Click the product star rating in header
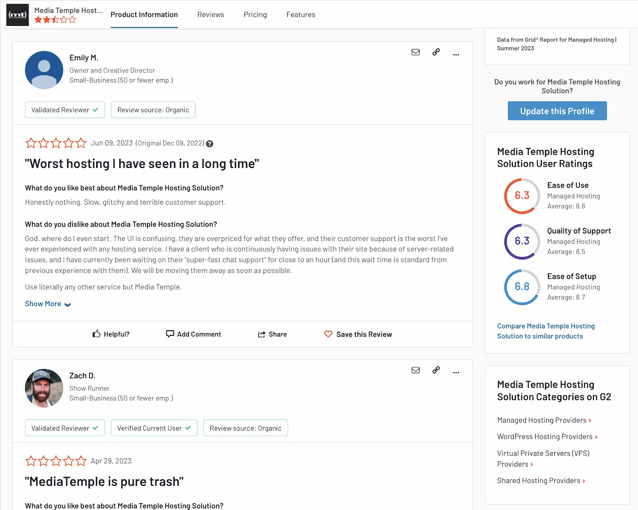 pyautogui.click(x=55, y=20)
